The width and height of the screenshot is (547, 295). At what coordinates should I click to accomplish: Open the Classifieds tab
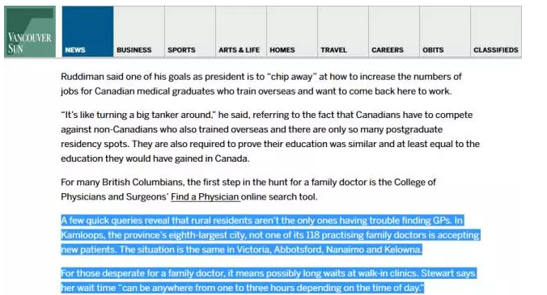tap(496, 32)
